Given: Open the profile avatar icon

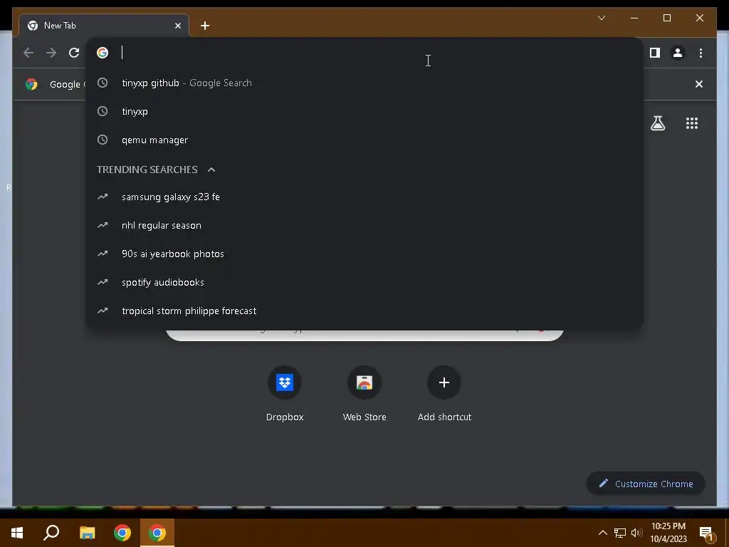Looking at the screenshot, I should (678, 53).
